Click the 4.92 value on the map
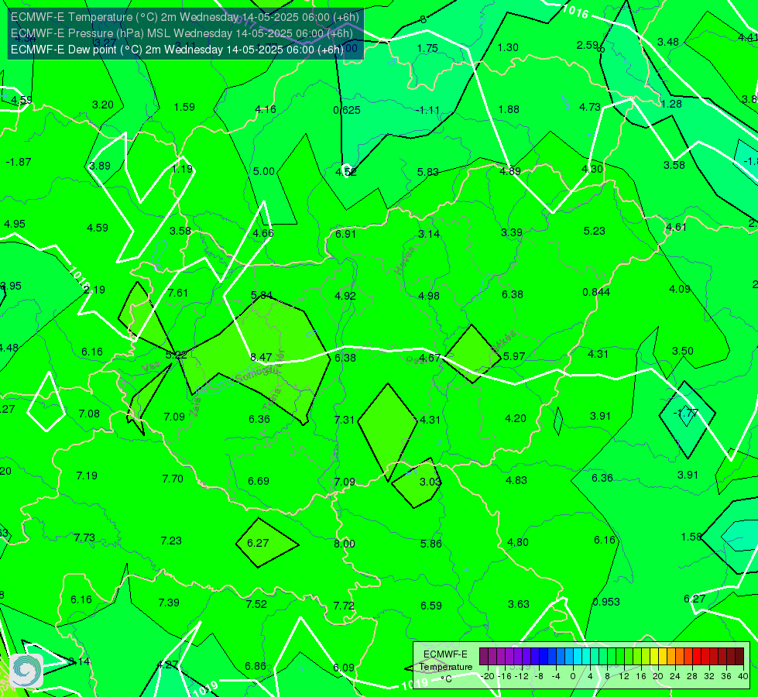 pyautogui.click(x=345, y=296)
